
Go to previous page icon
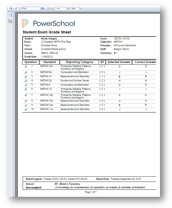coord(52,9)
